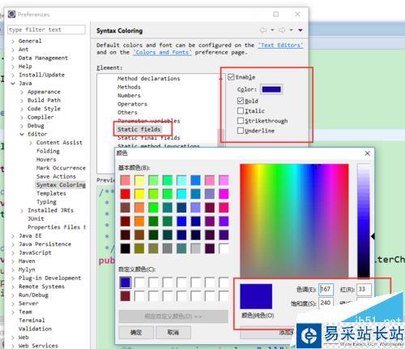Expand the Content Assist node
The image size is (405, 349).
pyautogui.click(x=31, y=143)
